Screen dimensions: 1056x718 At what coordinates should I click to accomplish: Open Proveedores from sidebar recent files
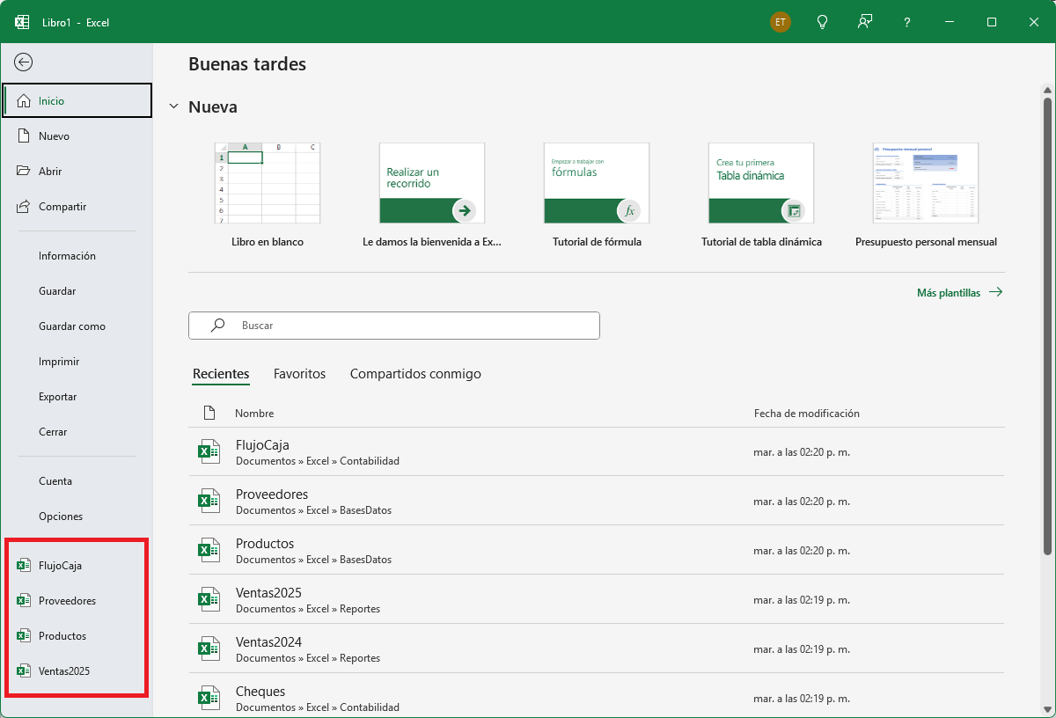tap(77, 601)
